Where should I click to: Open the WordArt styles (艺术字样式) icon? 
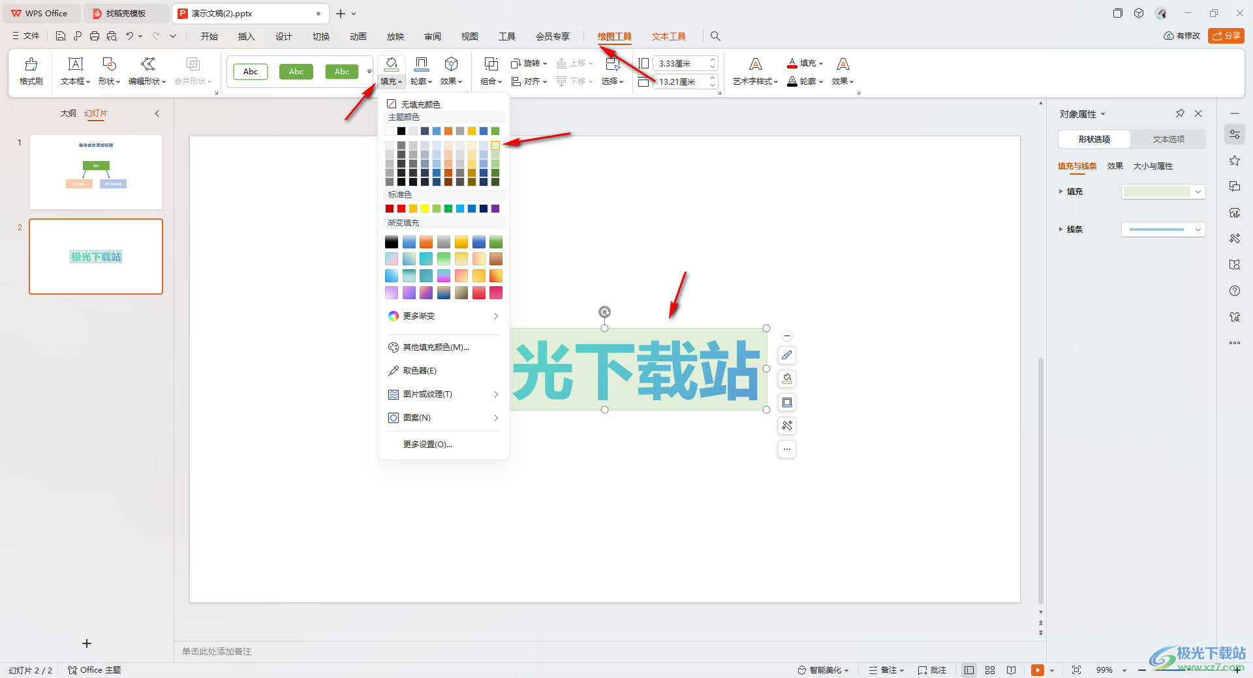tap(755, 64)
